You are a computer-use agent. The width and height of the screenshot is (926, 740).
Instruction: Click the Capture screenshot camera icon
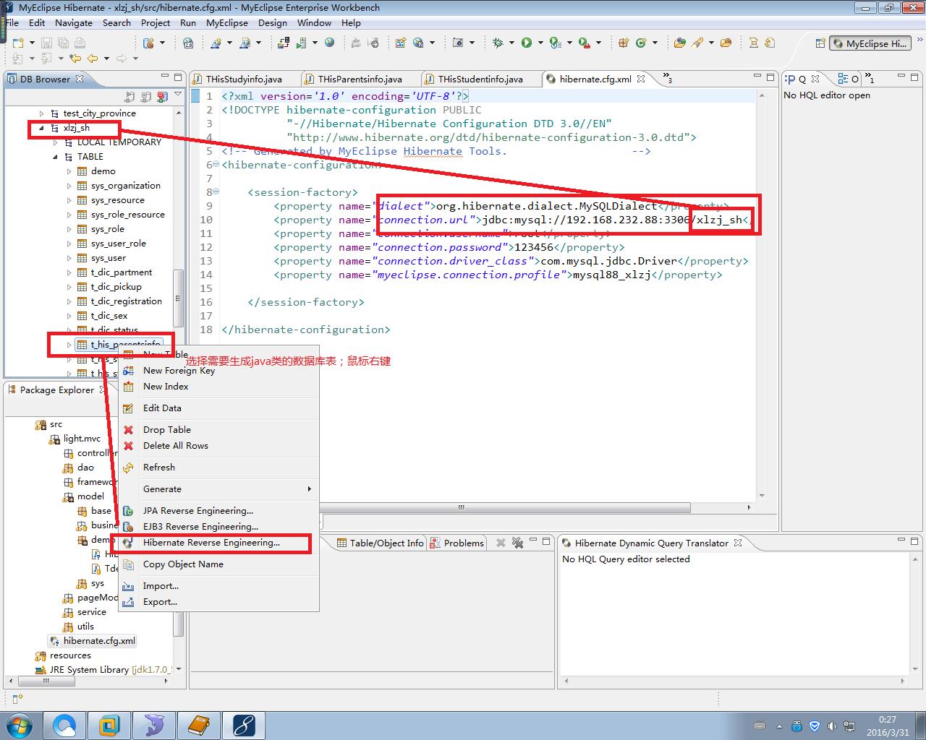(x=457, y=43)
